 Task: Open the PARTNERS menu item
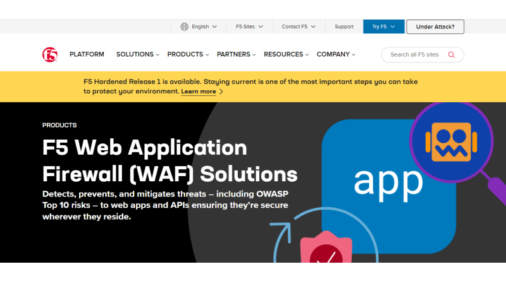click(233, 54)
